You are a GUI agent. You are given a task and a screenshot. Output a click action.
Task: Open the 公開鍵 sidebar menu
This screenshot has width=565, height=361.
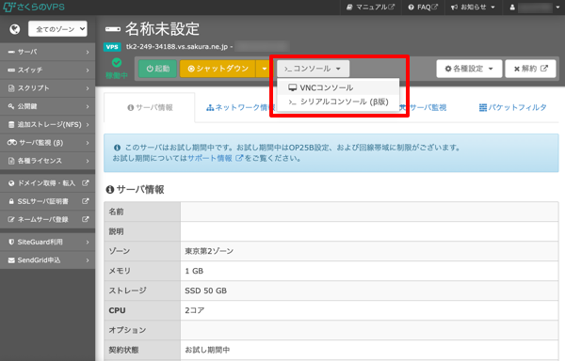tap(48, 106)
